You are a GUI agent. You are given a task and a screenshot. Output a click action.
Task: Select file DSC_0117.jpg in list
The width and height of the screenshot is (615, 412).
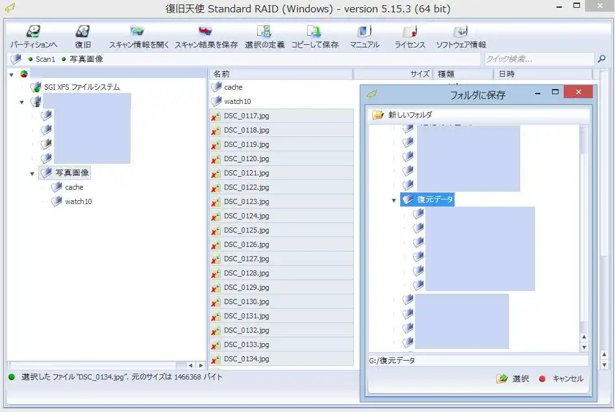point(246,116)
